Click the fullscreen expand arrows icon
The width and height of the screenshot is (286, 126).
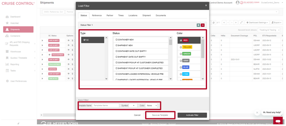(x=241, y=23)
